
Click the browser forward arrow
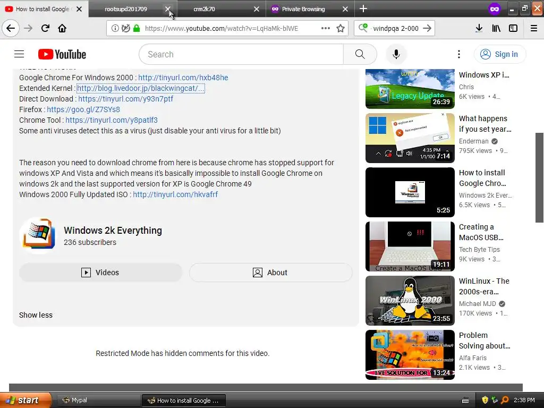pos(28,28)
